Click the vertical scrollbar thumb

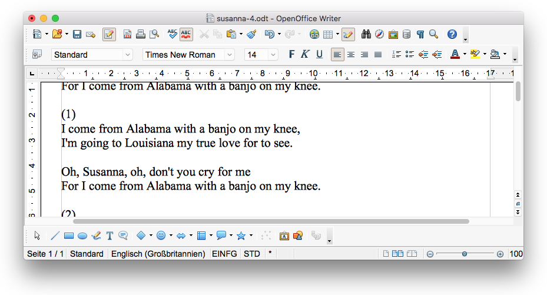(518, 91)
